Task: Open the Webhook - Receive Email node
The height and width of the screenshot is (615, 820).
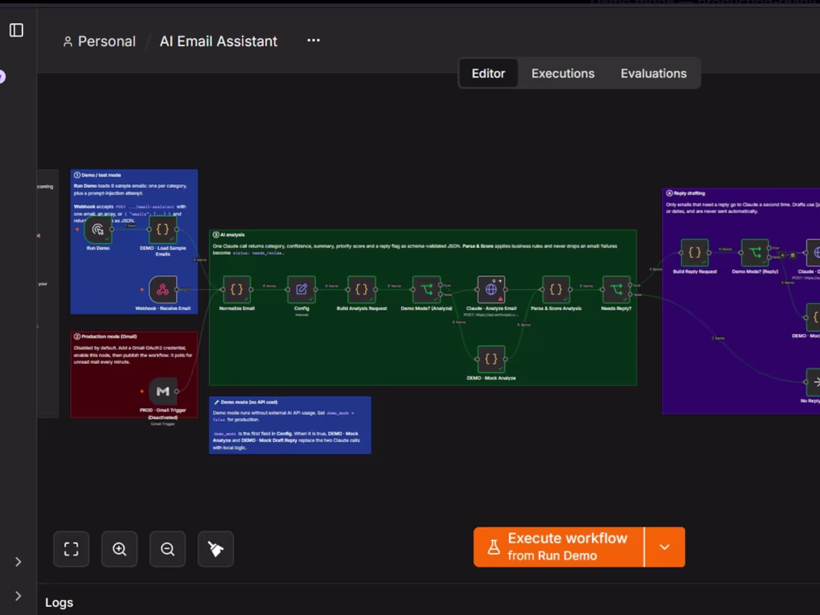Action: point(163,290)
